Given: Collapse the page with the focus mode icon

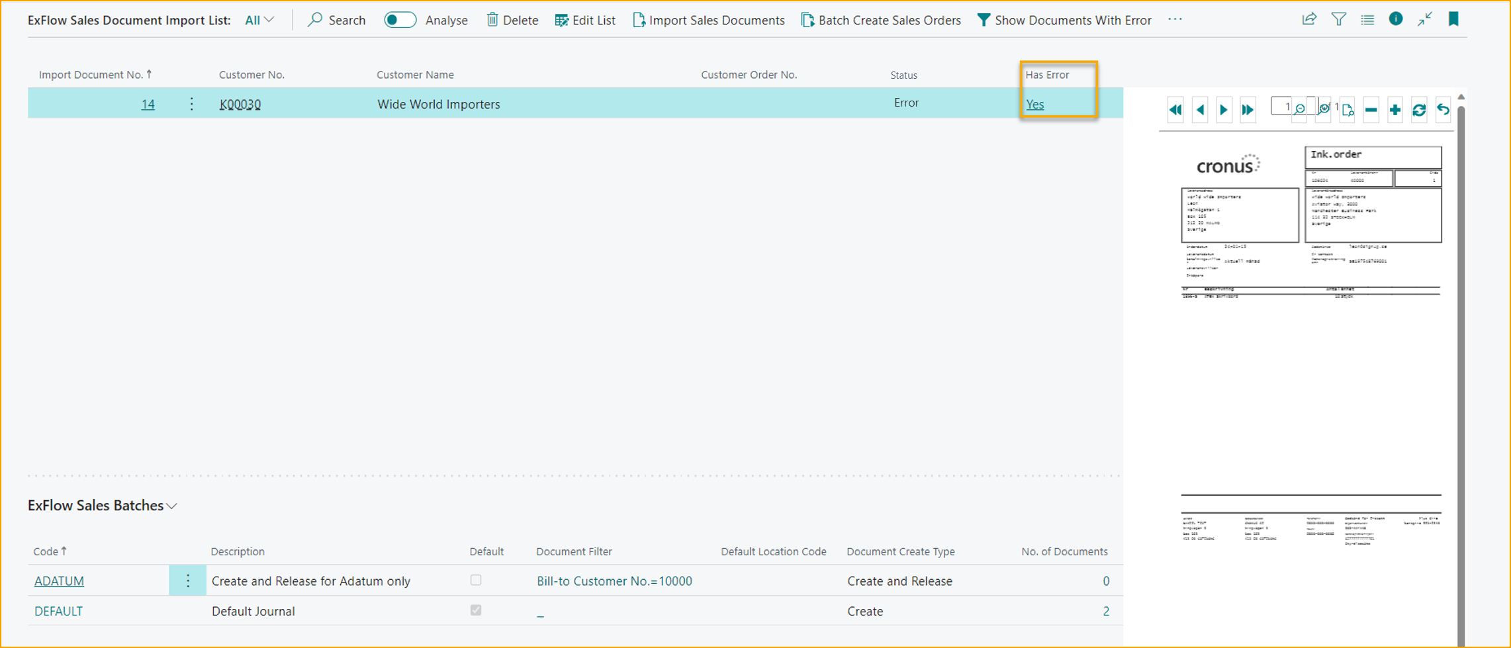Looking at the screenshot, I should tap(1424, 19).
